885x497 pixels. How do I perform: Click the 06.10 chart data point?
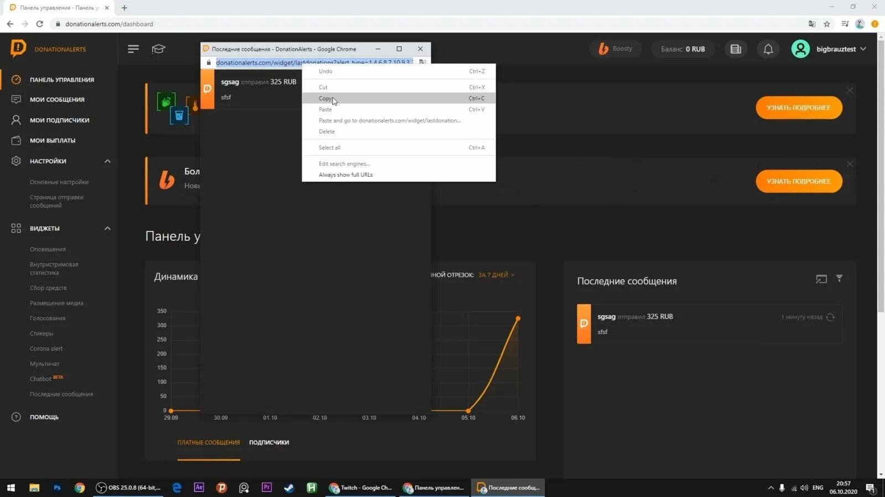pos(518,319)
